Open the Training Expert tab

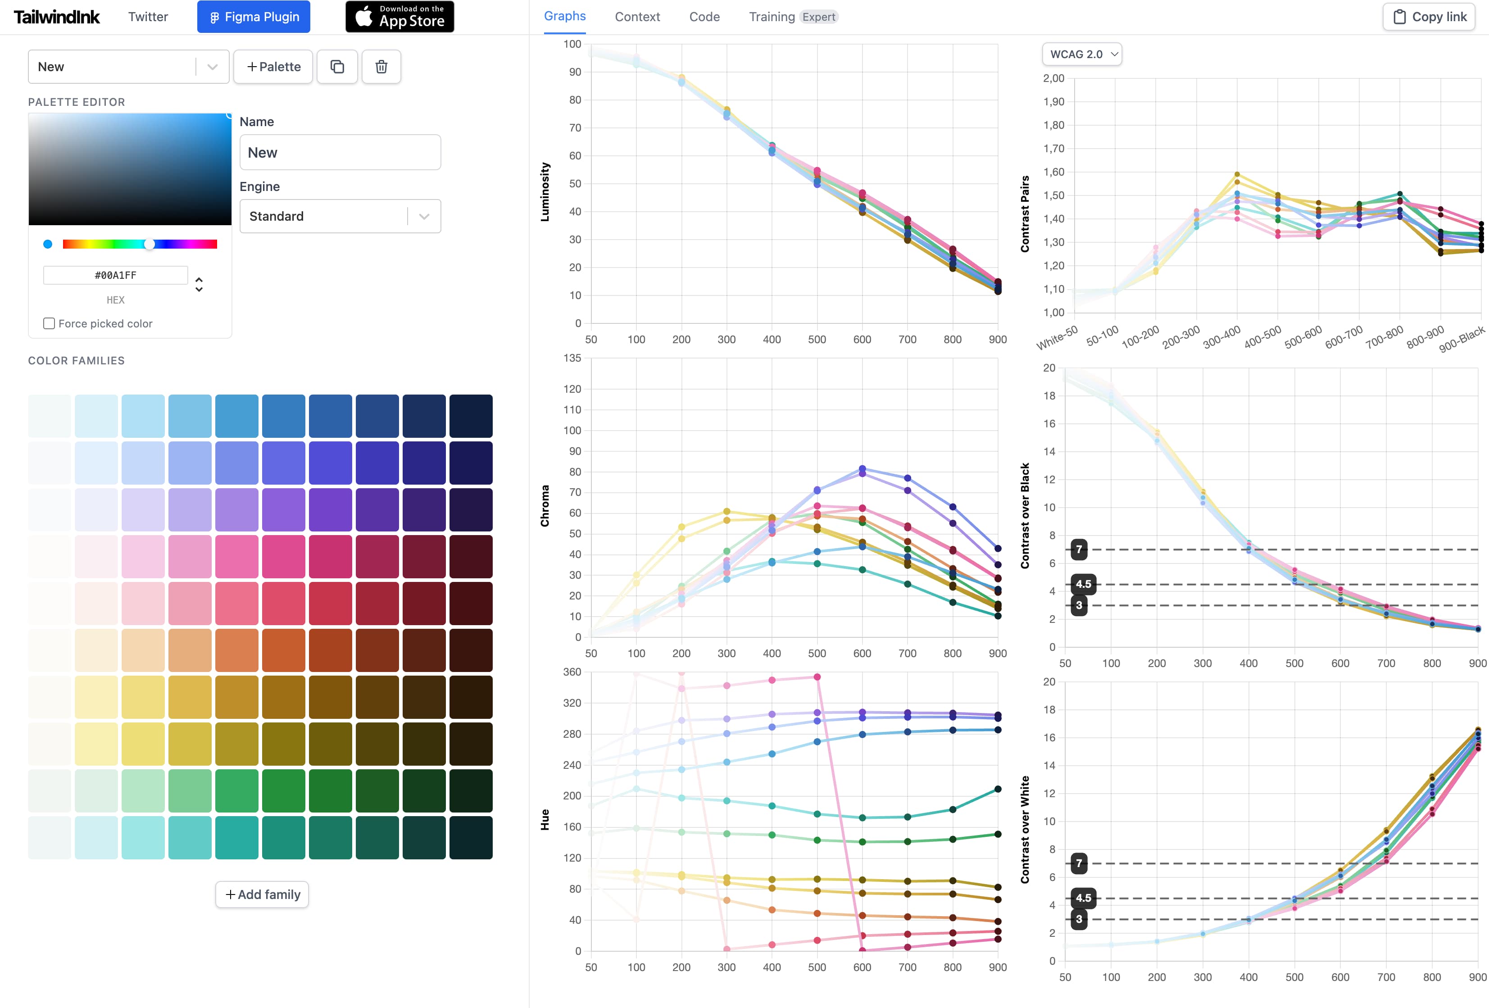tap(793, 17)
